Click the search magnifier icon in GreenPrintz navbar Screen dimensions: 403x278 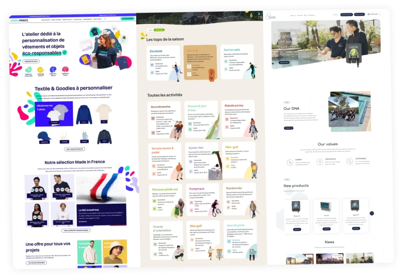[105, 19]
